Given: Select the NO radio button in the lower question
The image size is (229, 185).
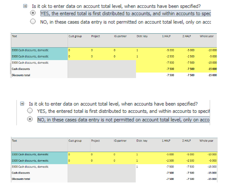Looking at the screenshot, I should [30, 119].
